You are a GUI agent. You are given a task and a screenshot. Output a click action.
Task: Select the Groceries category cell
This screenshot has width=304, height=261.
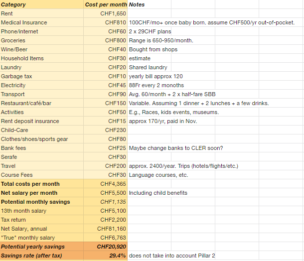(42, 40)
